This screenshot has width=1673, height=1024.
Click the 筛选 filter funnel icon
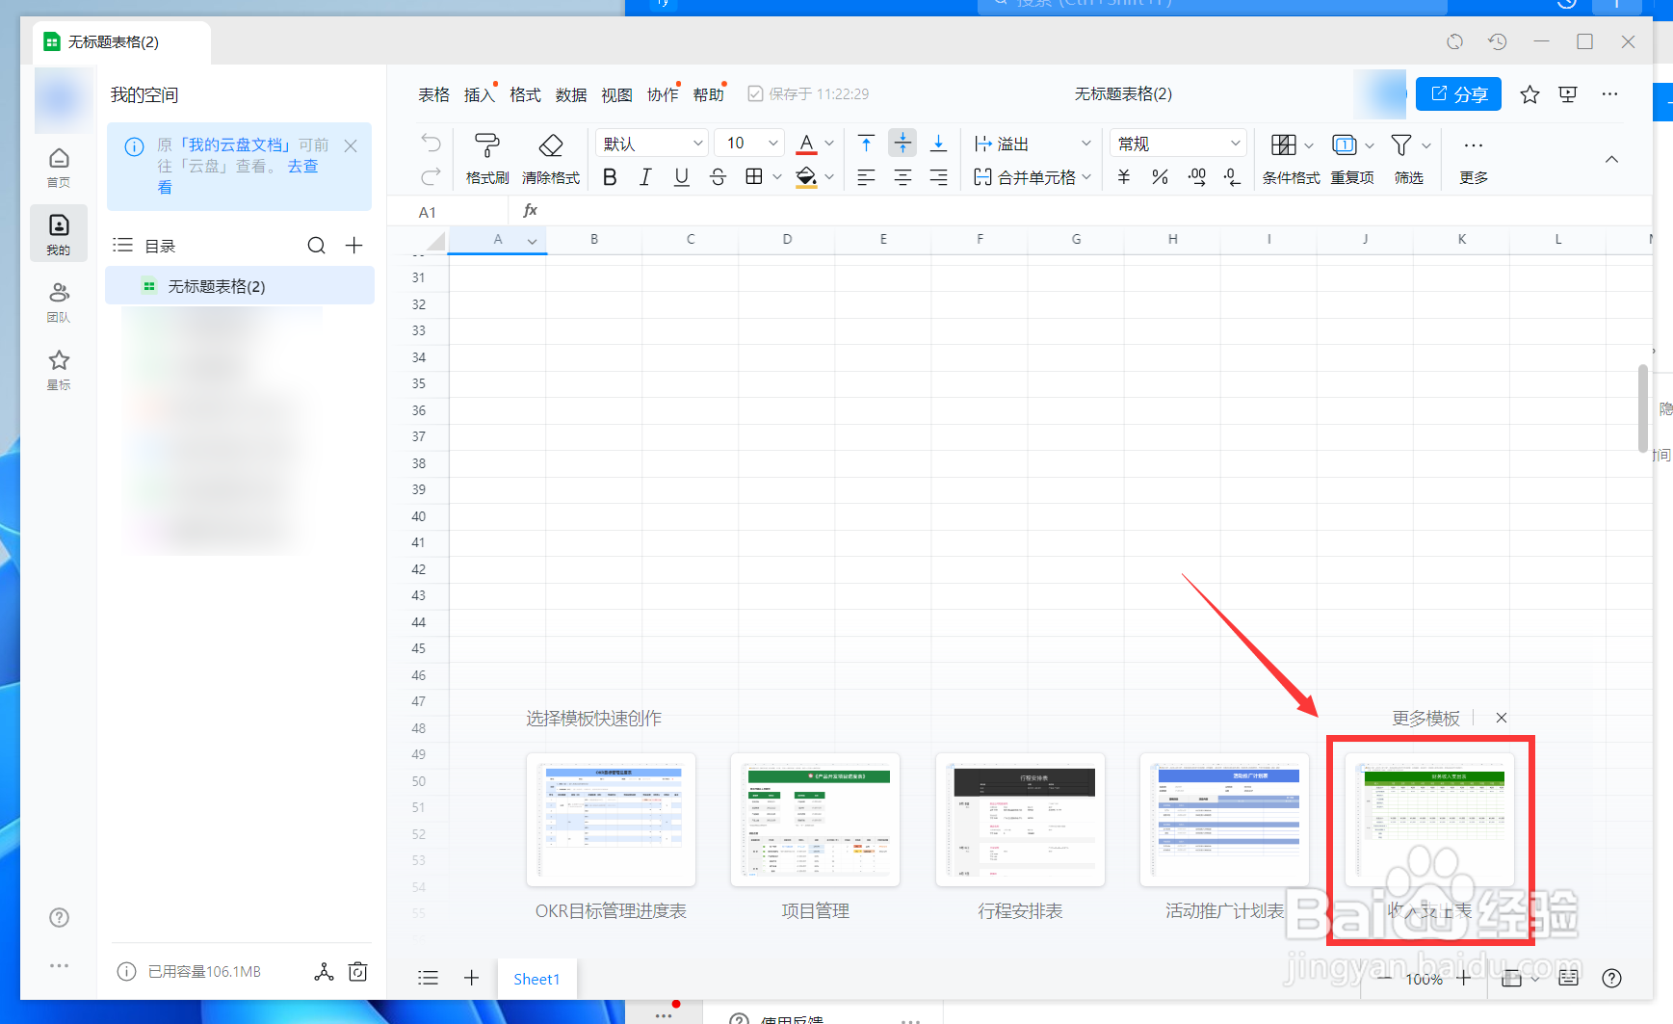1401,144
